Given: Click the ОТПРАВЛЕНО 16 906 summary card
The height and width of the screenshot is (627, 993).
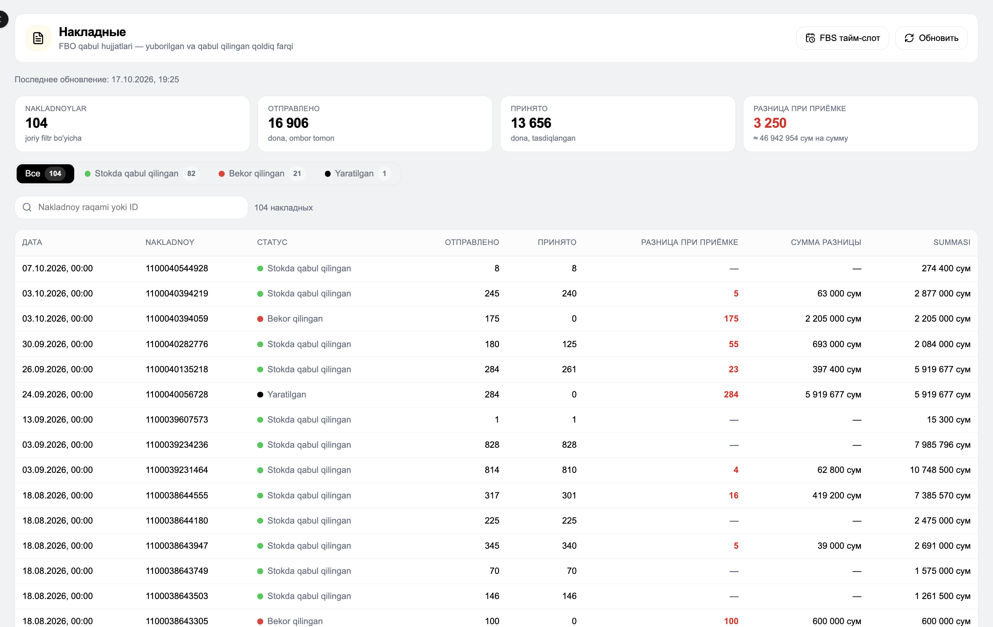Looking at the screenshot, I should tap(375, 124).
